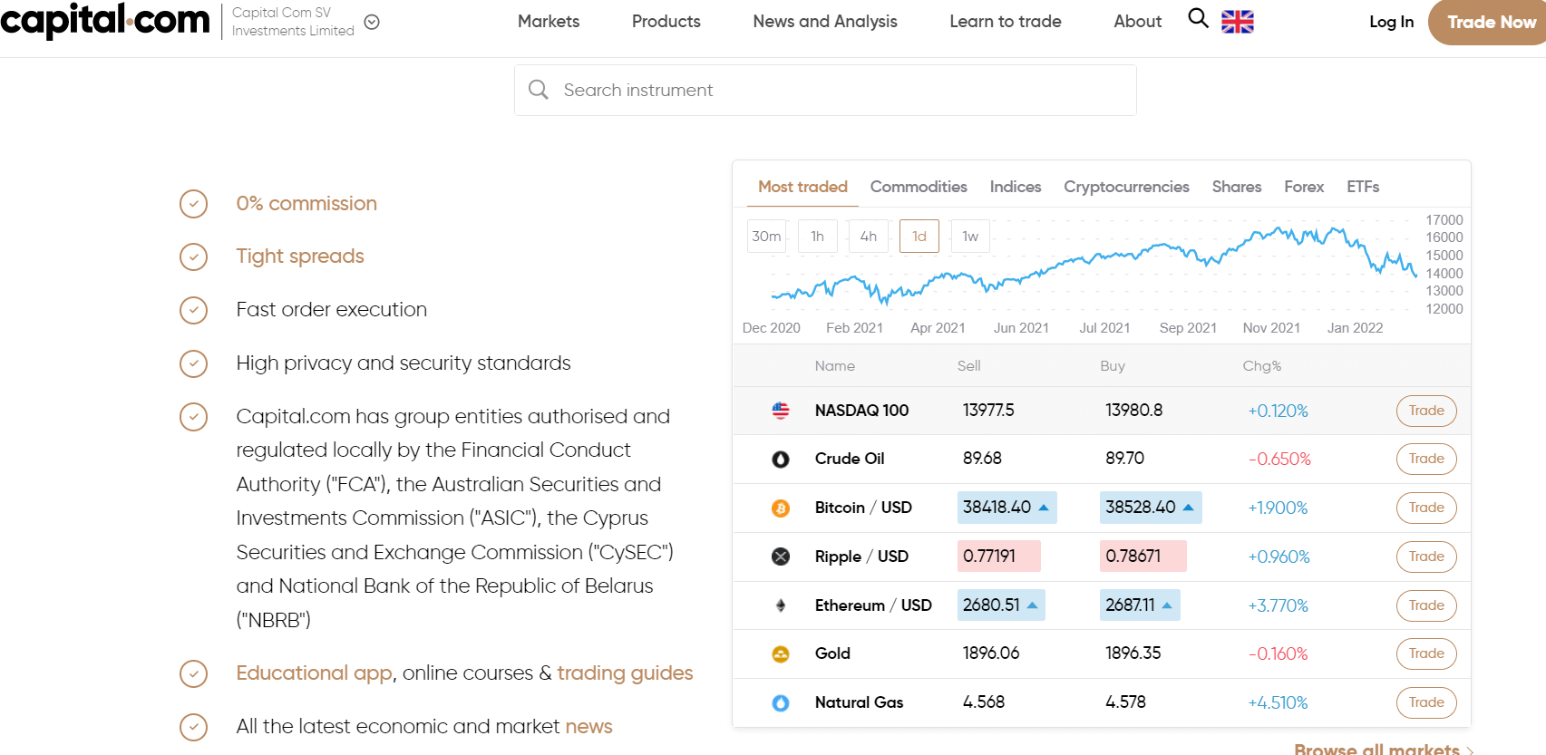Open the Products menu

coord(666,21)
